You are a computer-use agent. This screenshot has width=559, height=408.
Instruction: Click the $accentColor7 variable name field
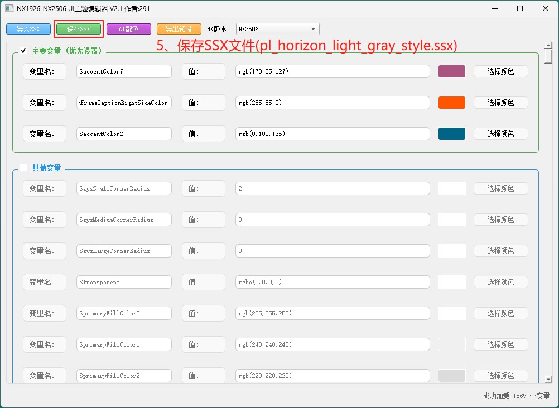coord(124,71)
